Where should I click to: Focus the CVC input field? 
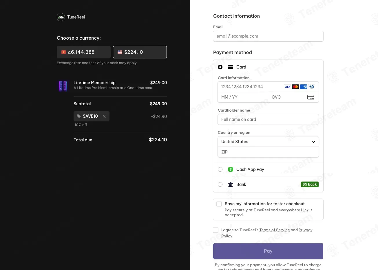point(293,97)
